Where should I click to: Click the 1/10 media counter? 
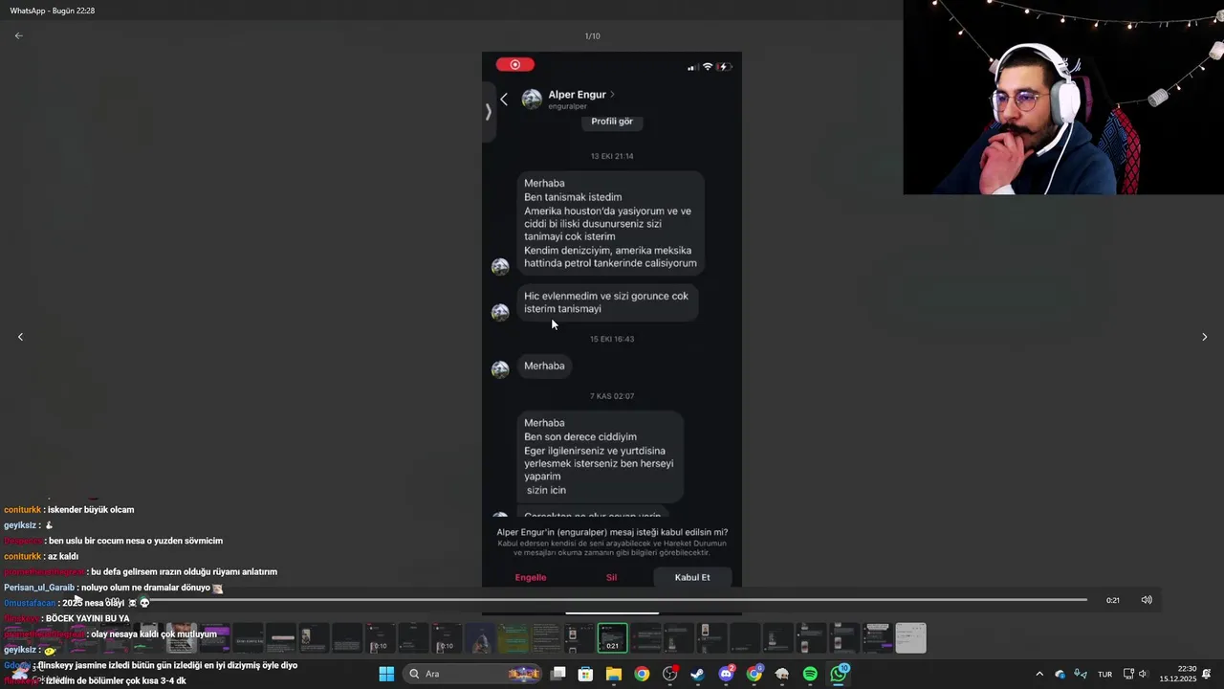593,36
